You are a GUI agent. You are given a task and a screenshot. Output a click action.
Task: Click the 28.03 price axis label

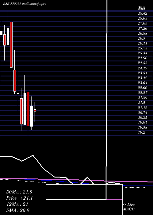tap(143, 18)
